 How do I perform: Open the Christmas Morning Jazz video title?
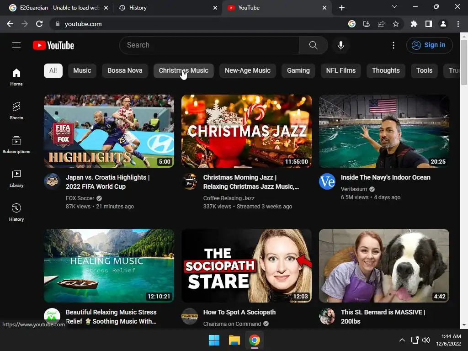[x=251, y=182]
